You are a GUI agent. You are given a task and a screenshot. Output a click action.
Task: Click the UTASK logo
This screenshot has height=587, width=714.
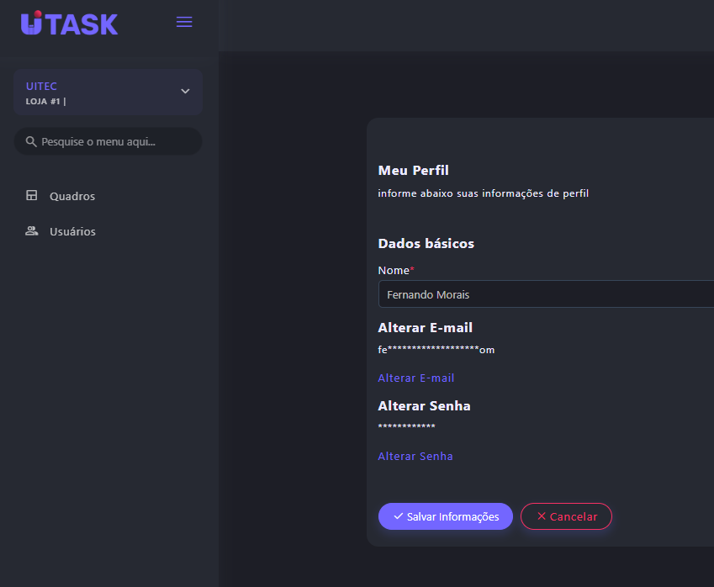70,24
